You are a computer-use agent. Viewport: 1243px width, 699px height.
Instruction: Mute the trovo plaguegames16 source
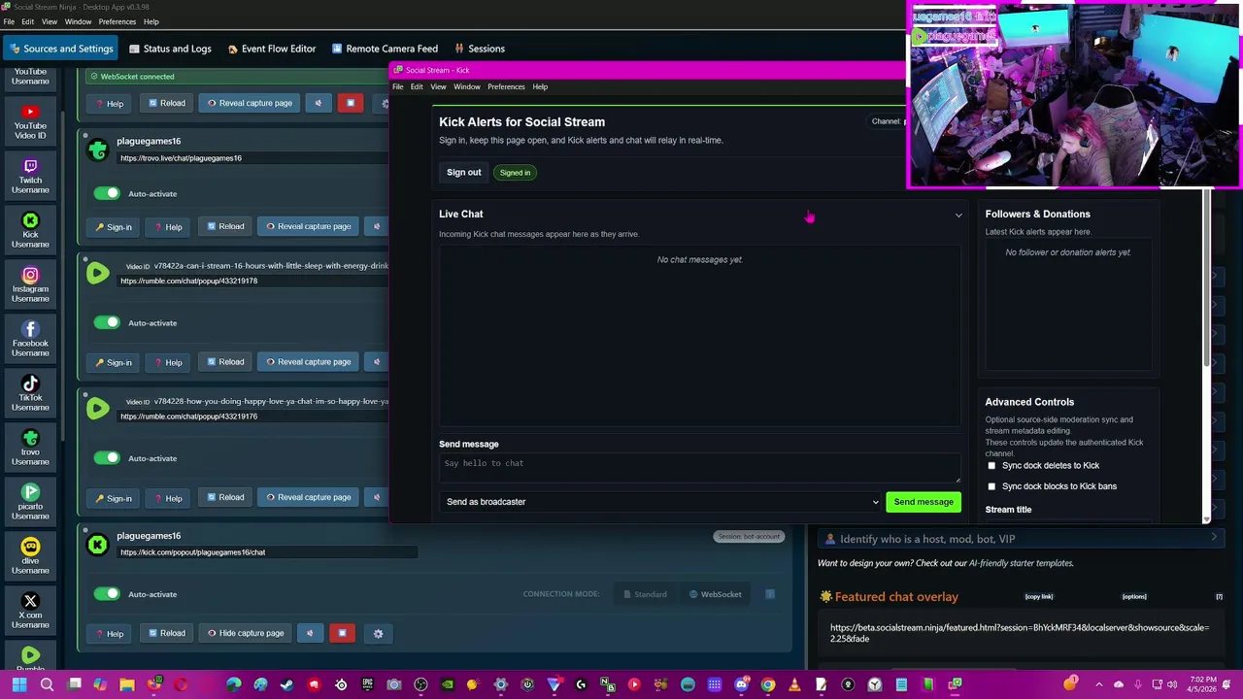click(377, 226)
